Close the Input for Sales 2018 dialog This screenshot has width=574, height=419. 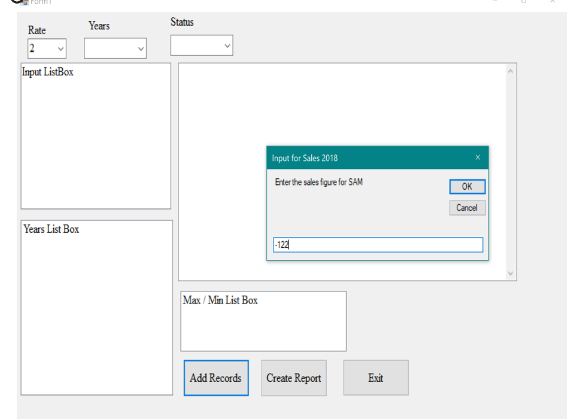477,157
